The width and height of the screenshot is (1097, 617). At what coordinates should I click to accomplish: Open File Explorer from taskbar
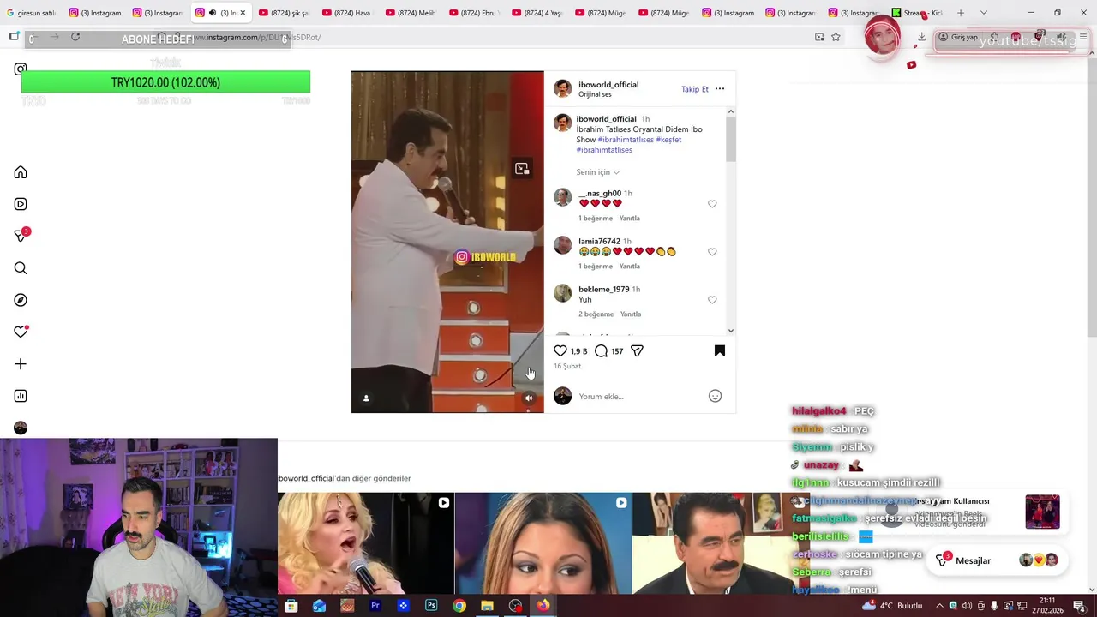(487, 606)
